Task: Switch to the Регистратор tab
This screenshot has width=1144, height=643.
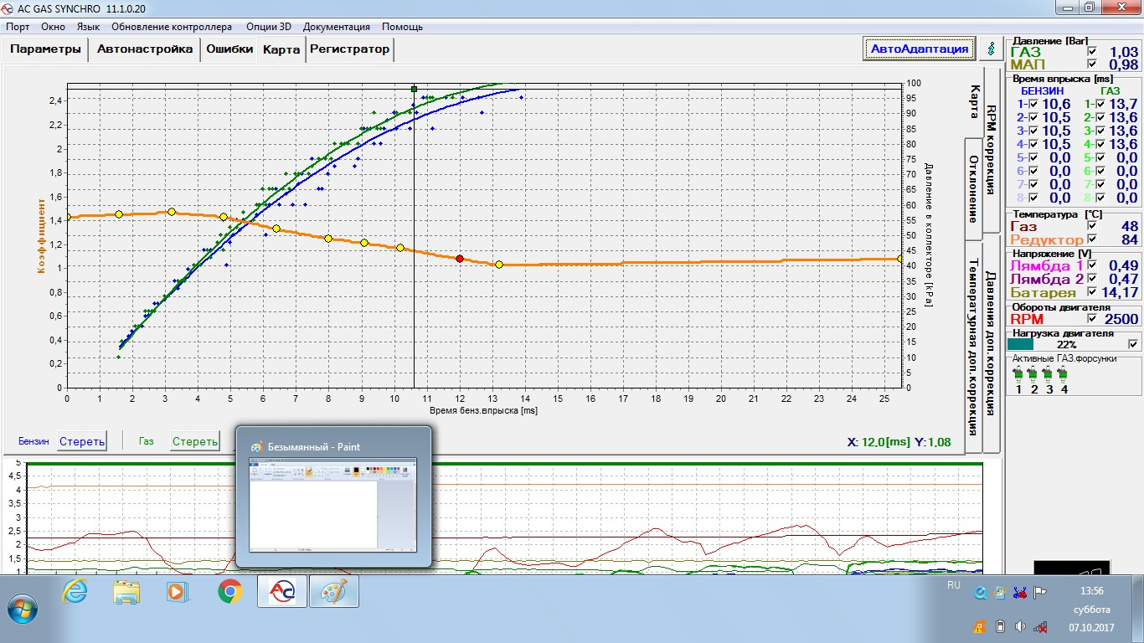Action: click(x=349, y=49)
